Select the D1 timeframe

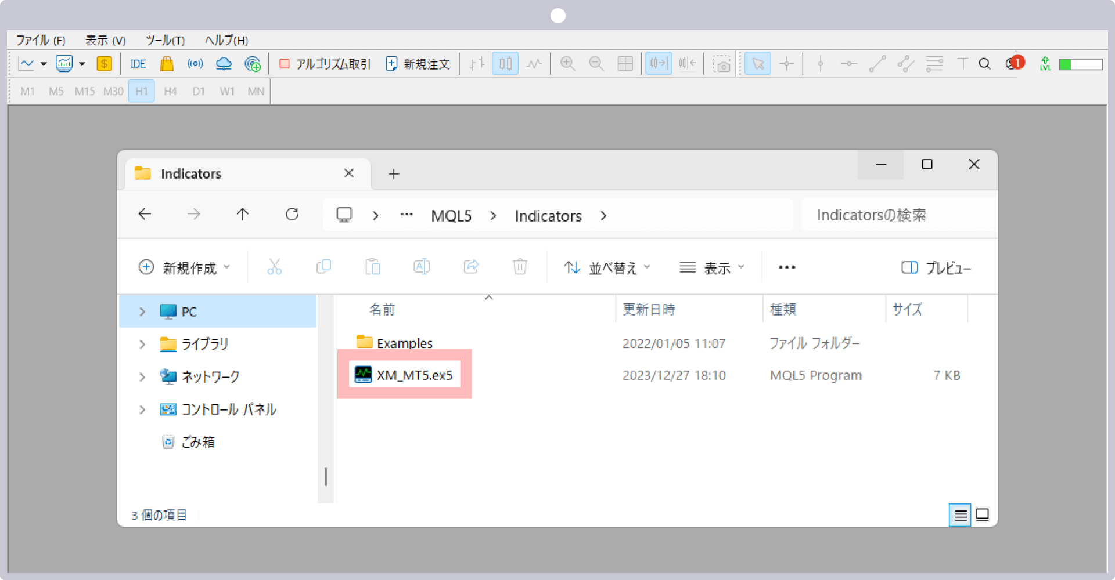199,91
